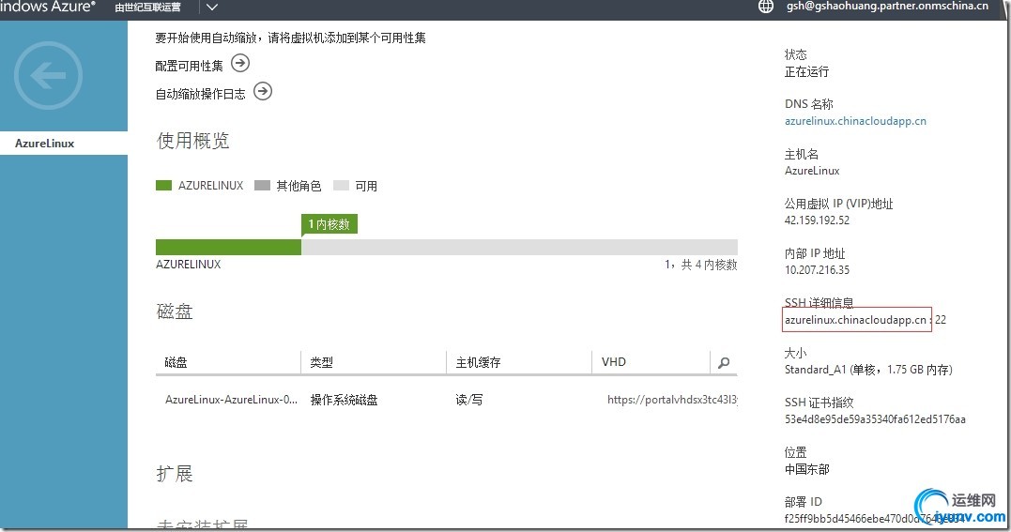Search disks with the magnifier icon

(x=724, y=362)
